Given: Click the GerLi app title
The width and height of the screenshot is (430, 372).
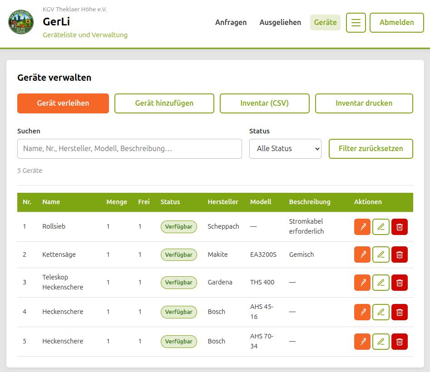Looking at the screenshot, I should click(x=56, y=22).
